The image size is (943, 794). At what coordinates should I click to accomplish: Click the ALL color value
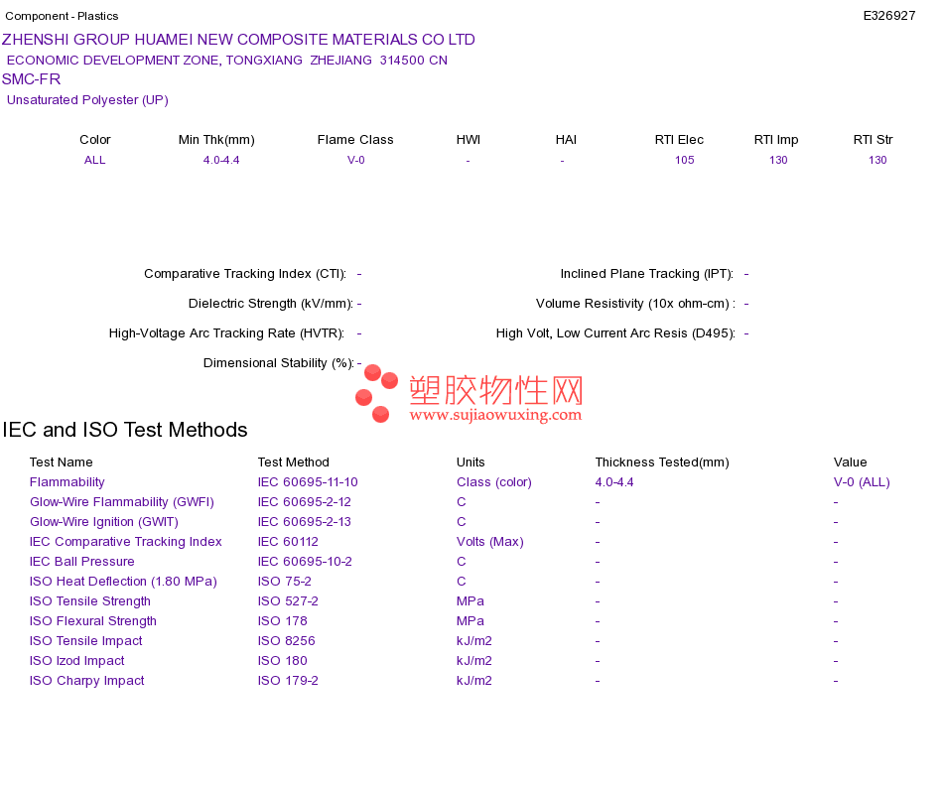(94, 160)
